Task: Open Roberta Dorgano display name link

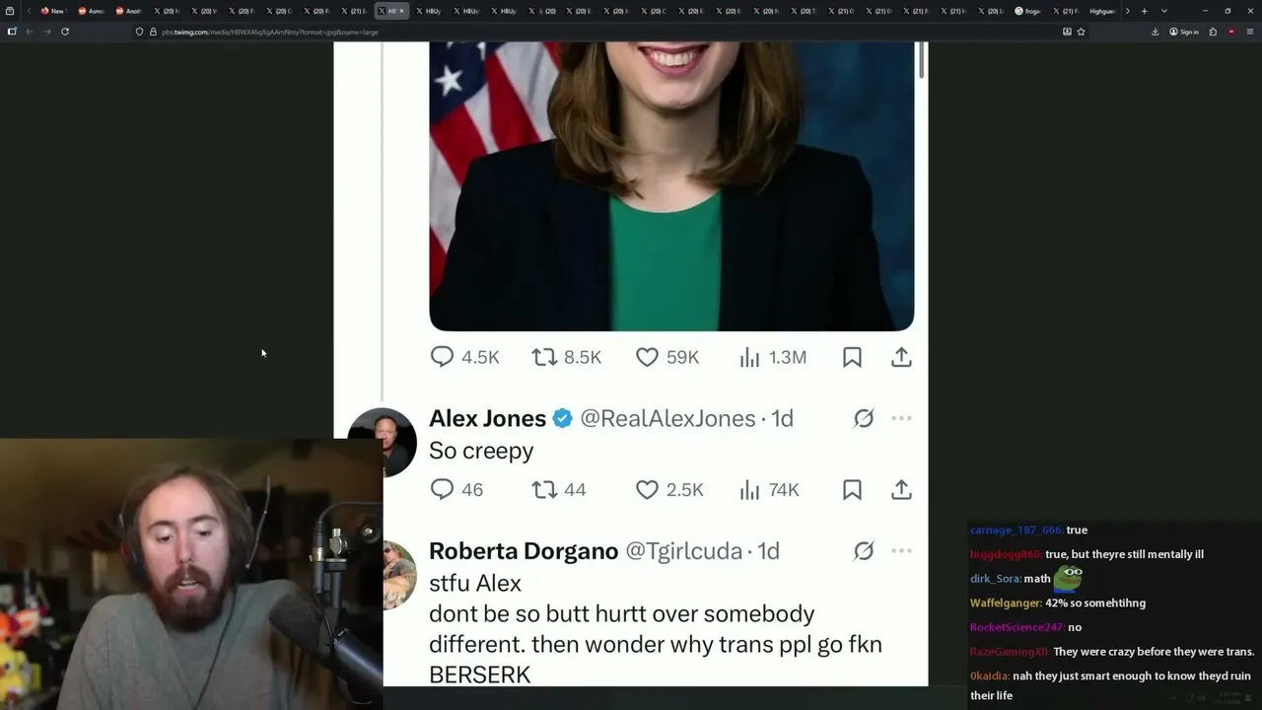Action: 524,550
